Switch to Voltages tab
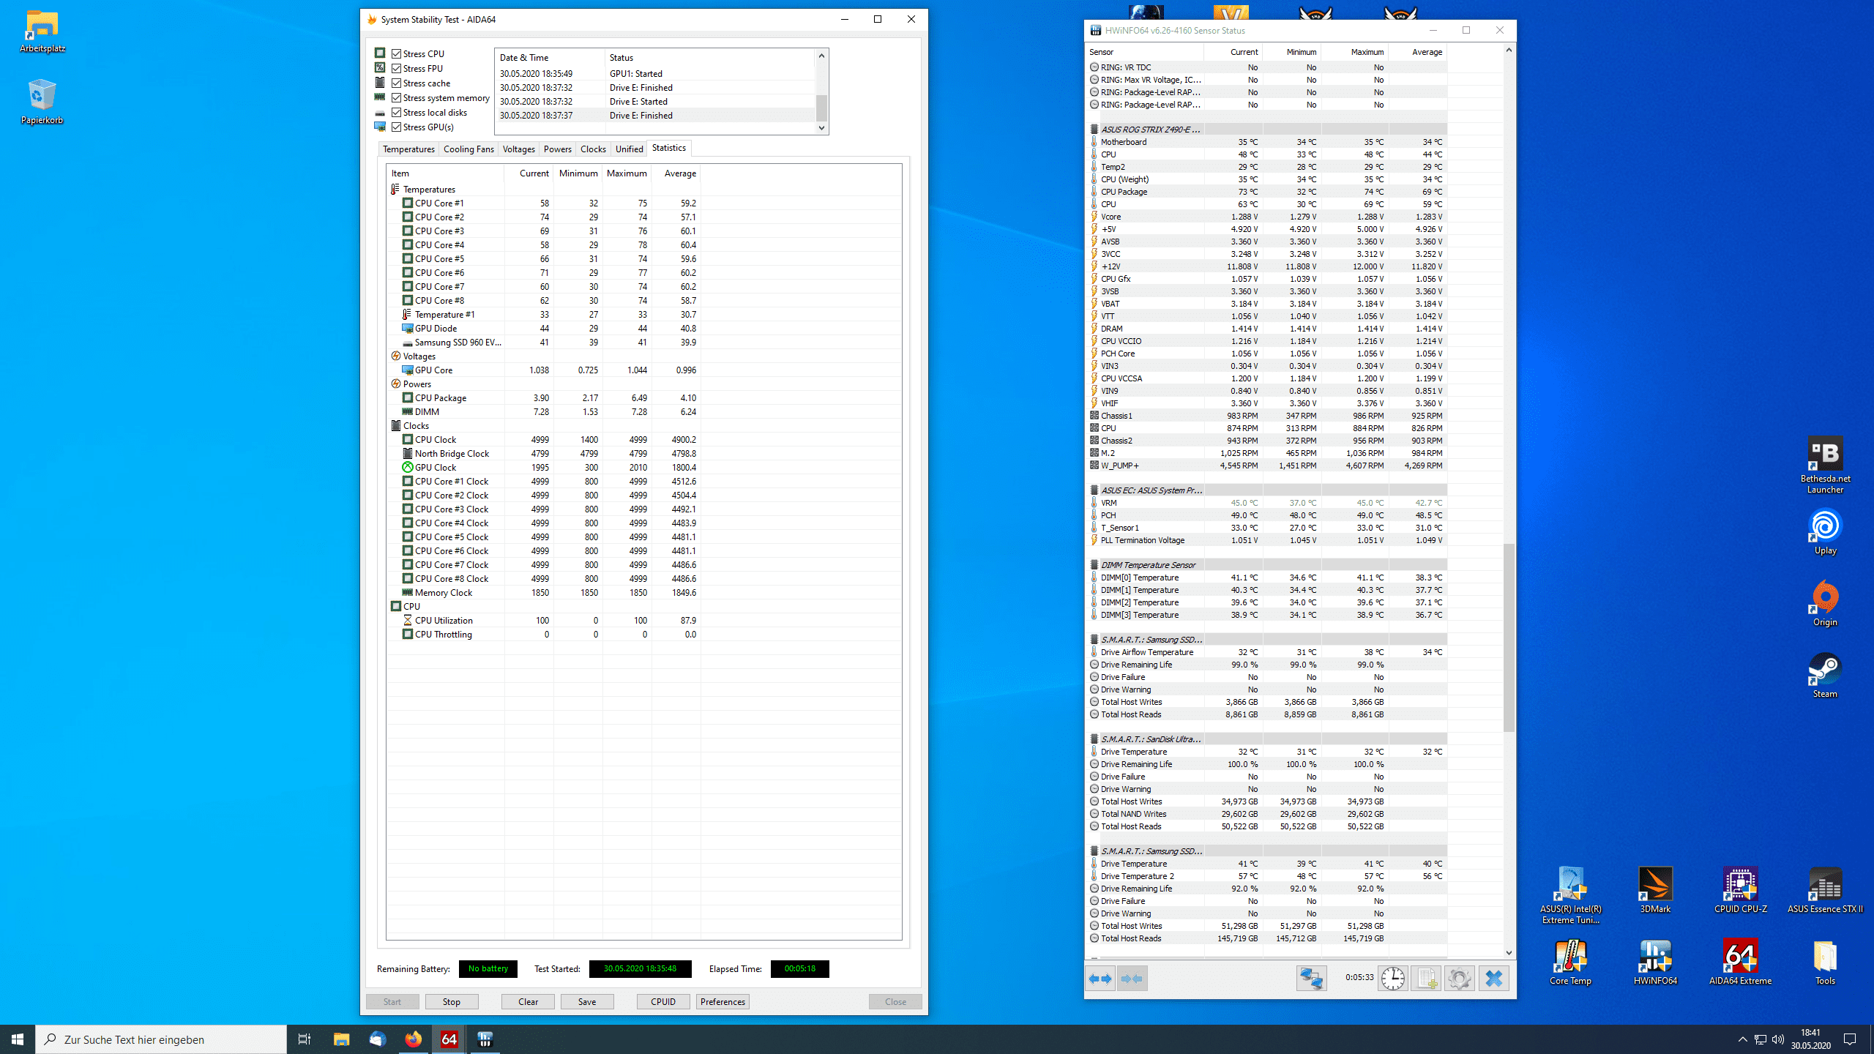1874x1054 pixels. pyautogui.click(x=519, y=149)
